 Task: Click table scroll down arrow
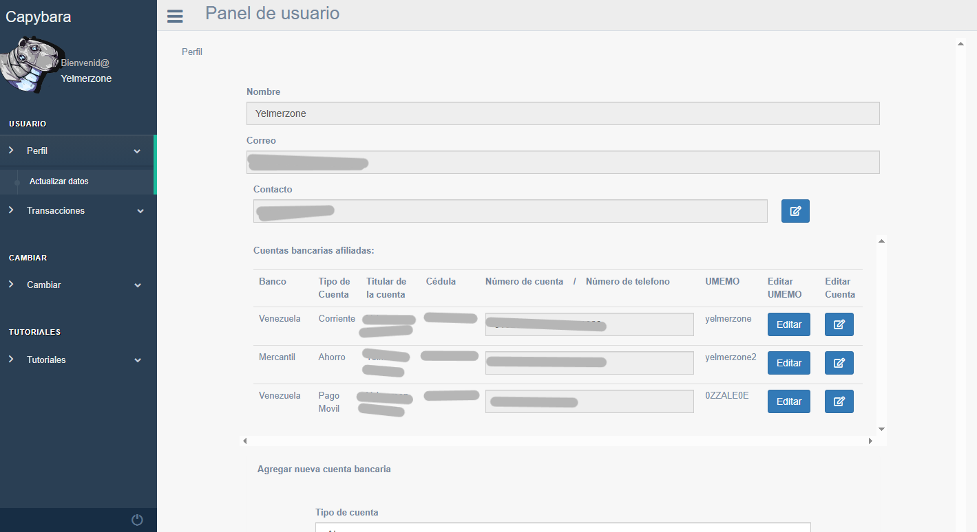coord(881,429)
